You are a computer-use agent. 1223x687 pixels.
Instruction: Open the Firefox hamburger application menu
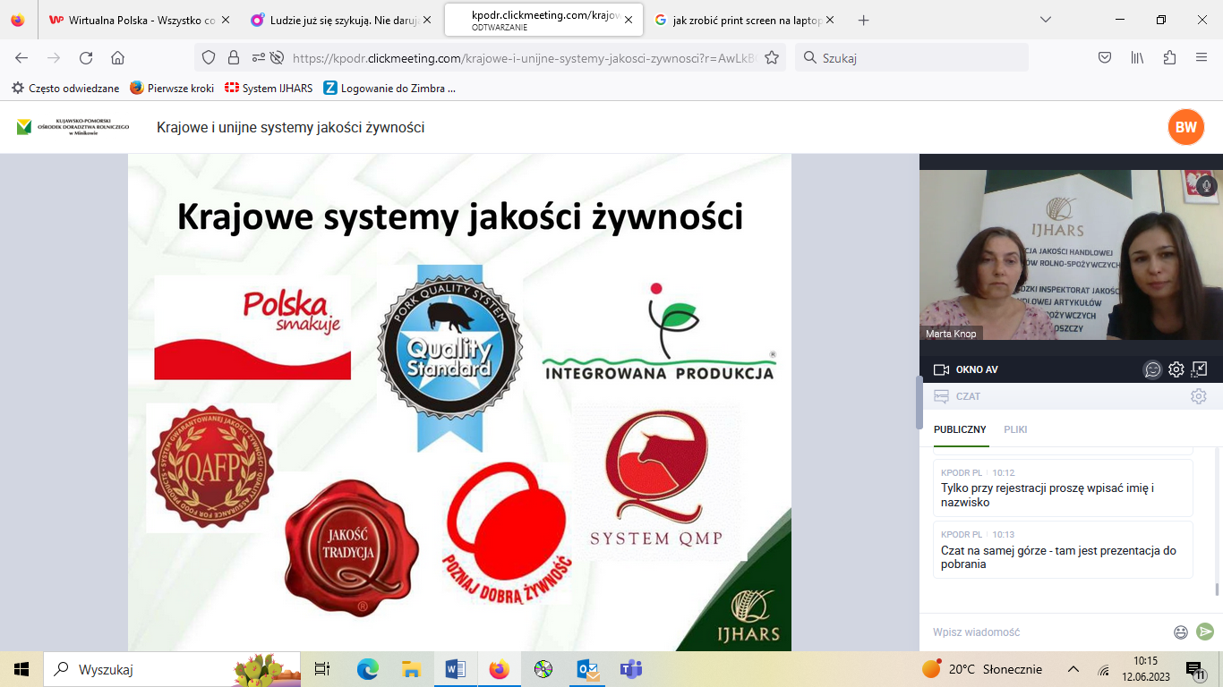1202,58
